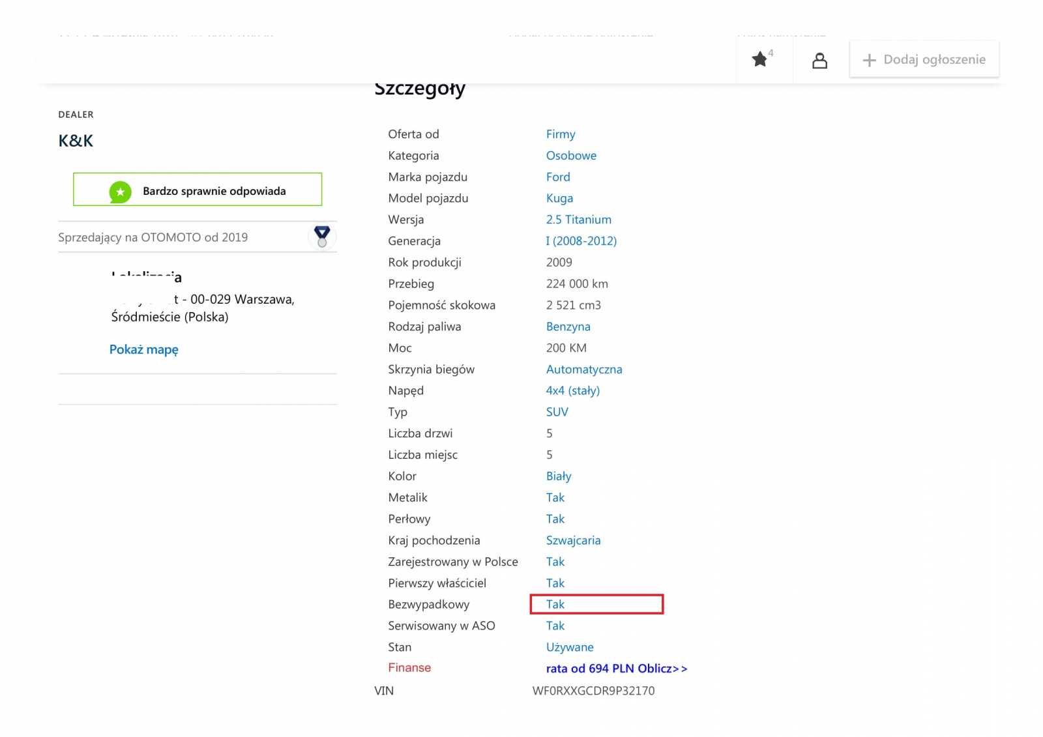Image resolution: width=1043 pixels, height=737 pixels.
Task: Click the user account profile icon
Action: tap(819, 61)
